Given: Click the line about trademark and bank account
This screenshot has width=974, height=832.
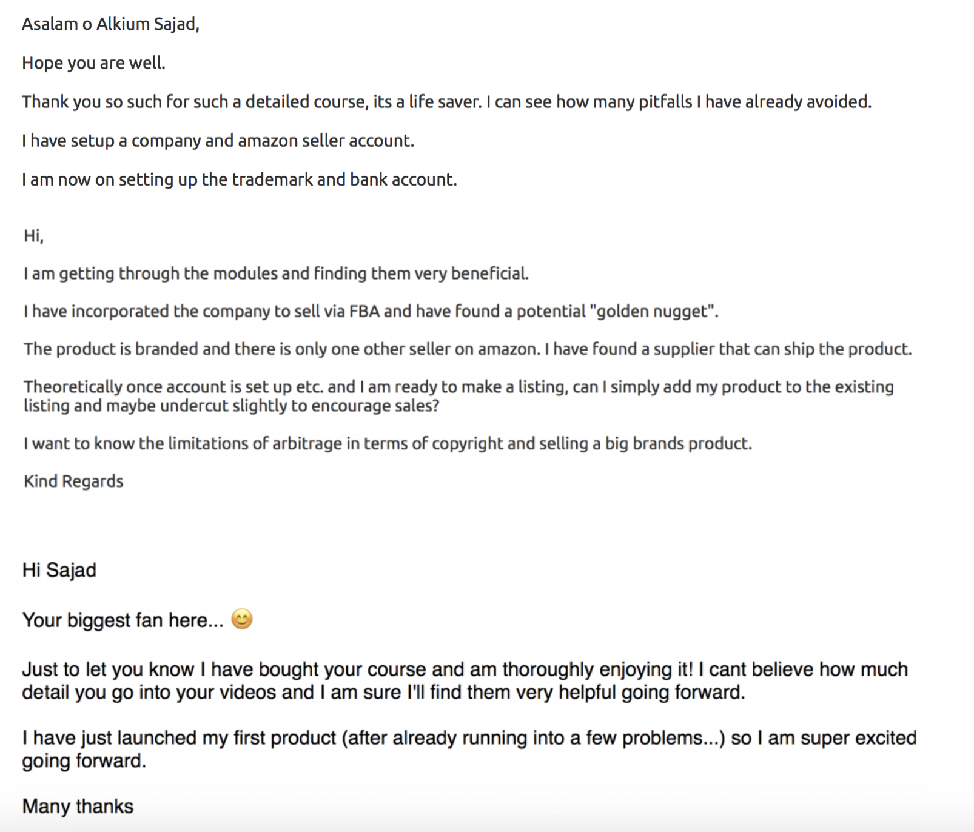Looking at the screenshot, I should coord(239,179).
